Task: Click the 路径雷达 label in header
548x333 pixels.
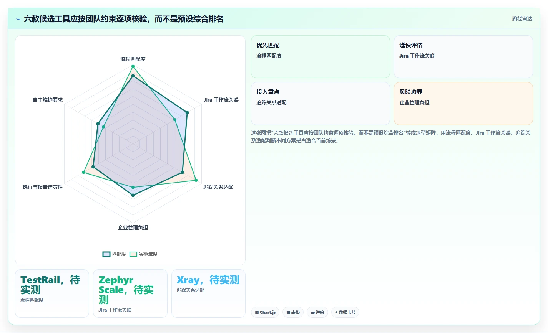Action: point(522,18)
